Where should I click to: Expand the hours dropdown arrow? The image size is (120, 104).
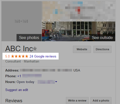pos(56,82)
